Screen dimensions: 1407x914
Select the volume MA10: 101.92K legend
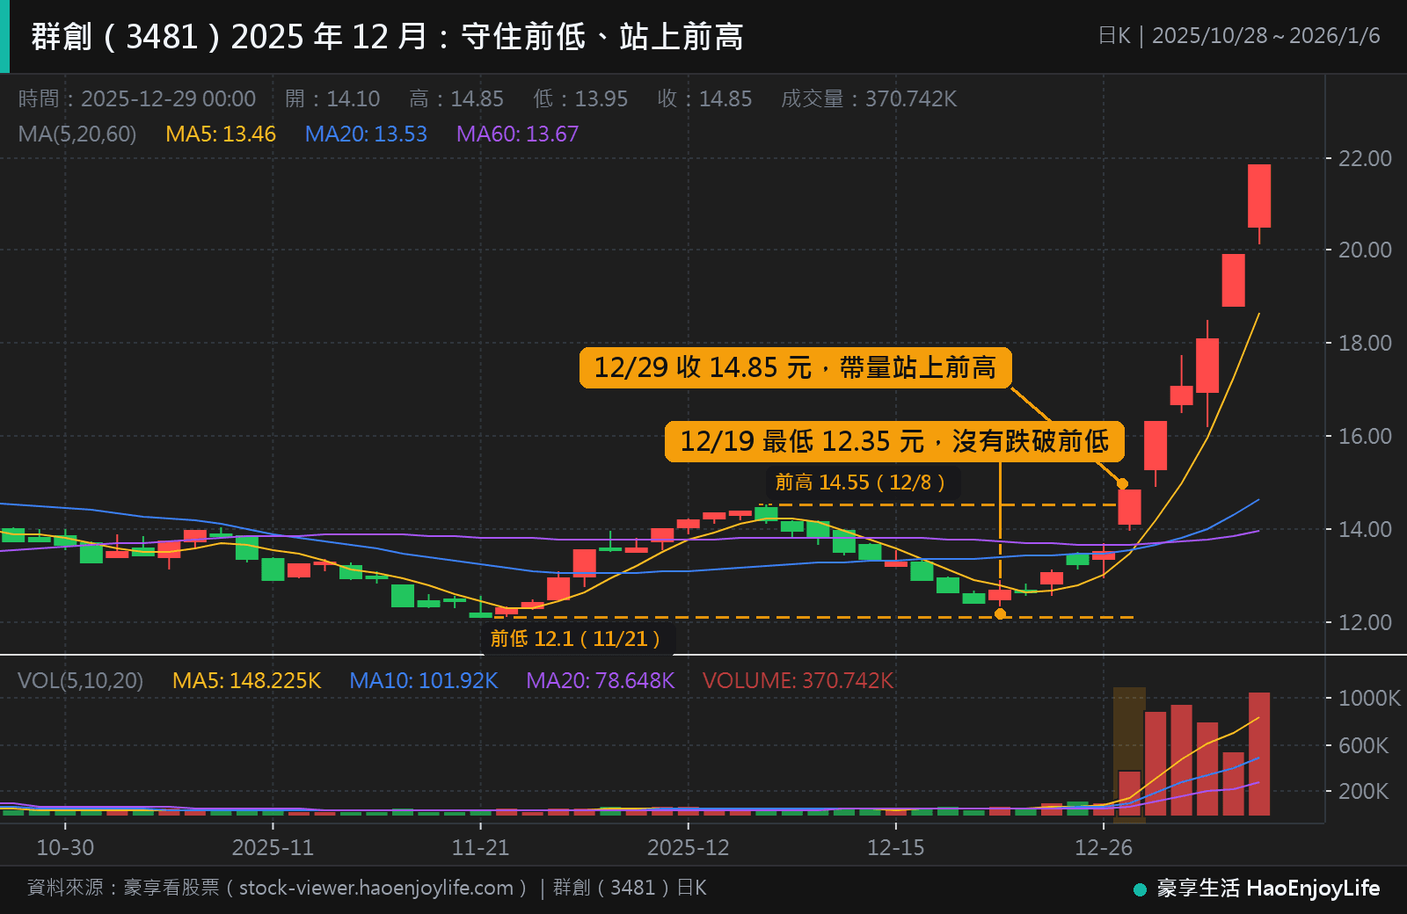(423, 680)
